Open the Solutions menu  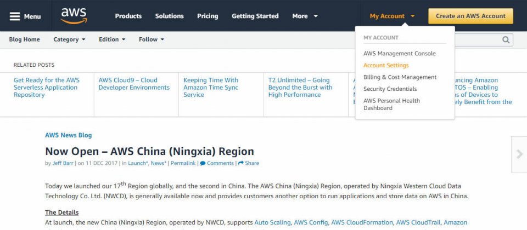(170, 16)
